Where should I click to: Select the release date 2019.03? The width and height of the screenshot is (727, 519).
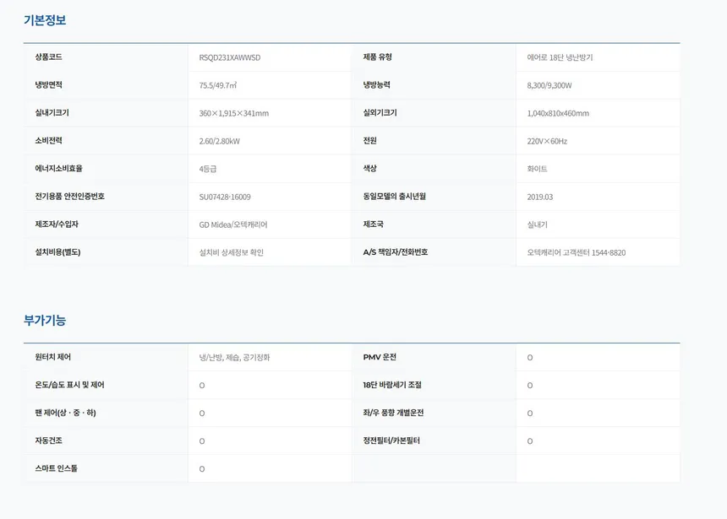(x=539, y=197)
